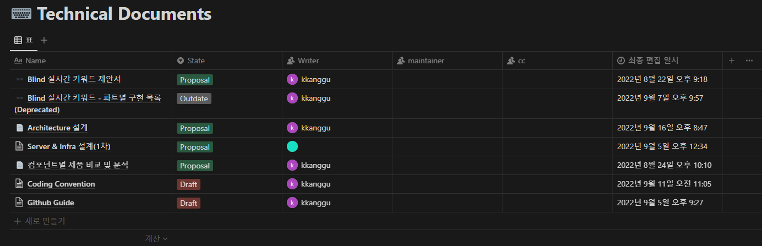This screenshot has width=762, height=246.
Task: Click empty maintainer cell of Github Guide row
Action: tap(448, 203)
